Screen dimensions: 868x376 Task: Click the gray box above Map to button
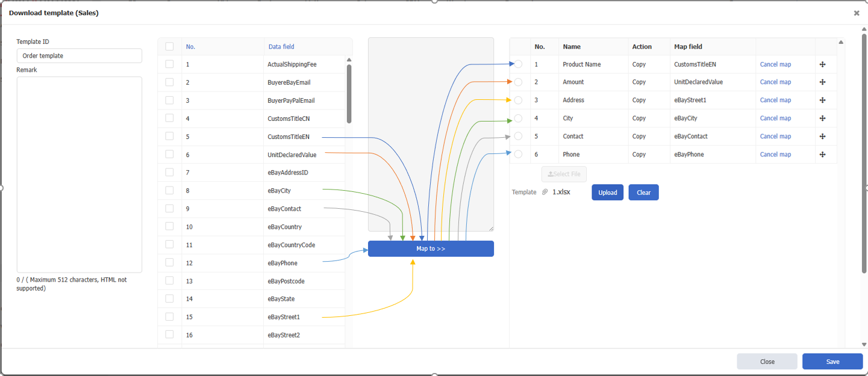tap(431, 135)
